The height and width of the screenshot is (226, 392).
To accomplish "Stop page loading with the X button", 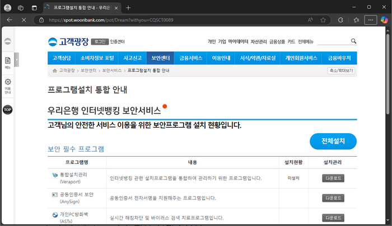I will click(x=24, y=20).
